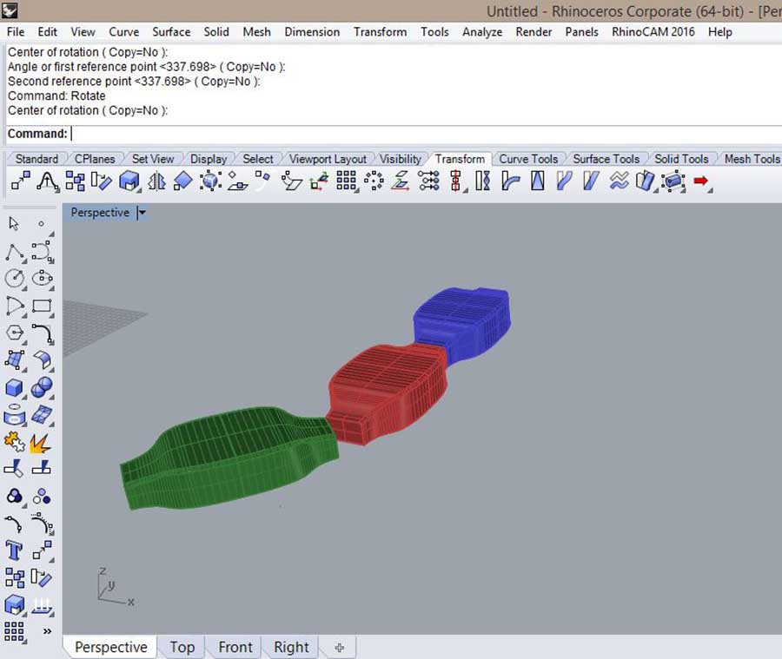The width and height of the screenshot is (782, 659).
Task: Pick the Copy tool in the Transform toolbar
Action: 75,181
